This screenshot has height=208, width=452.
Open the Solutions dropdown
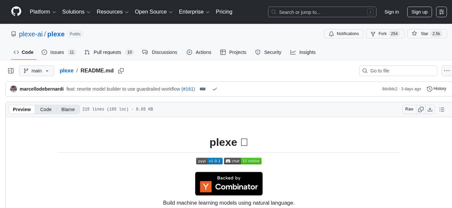(x=76, y=12)
